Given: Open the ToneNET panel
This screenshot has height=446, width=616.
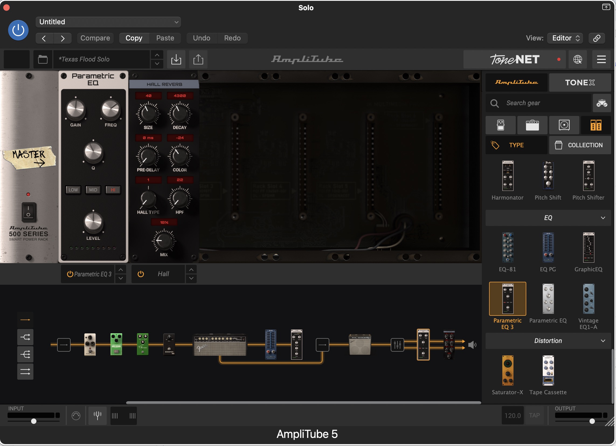Looking at the screenshot, I should click(x=514, y=59).
